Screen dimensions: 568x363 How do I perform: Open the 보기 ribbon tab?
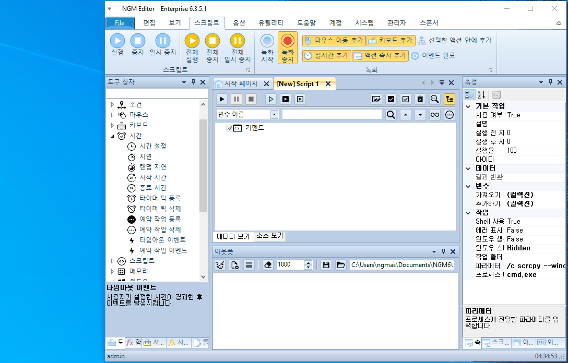174,23
